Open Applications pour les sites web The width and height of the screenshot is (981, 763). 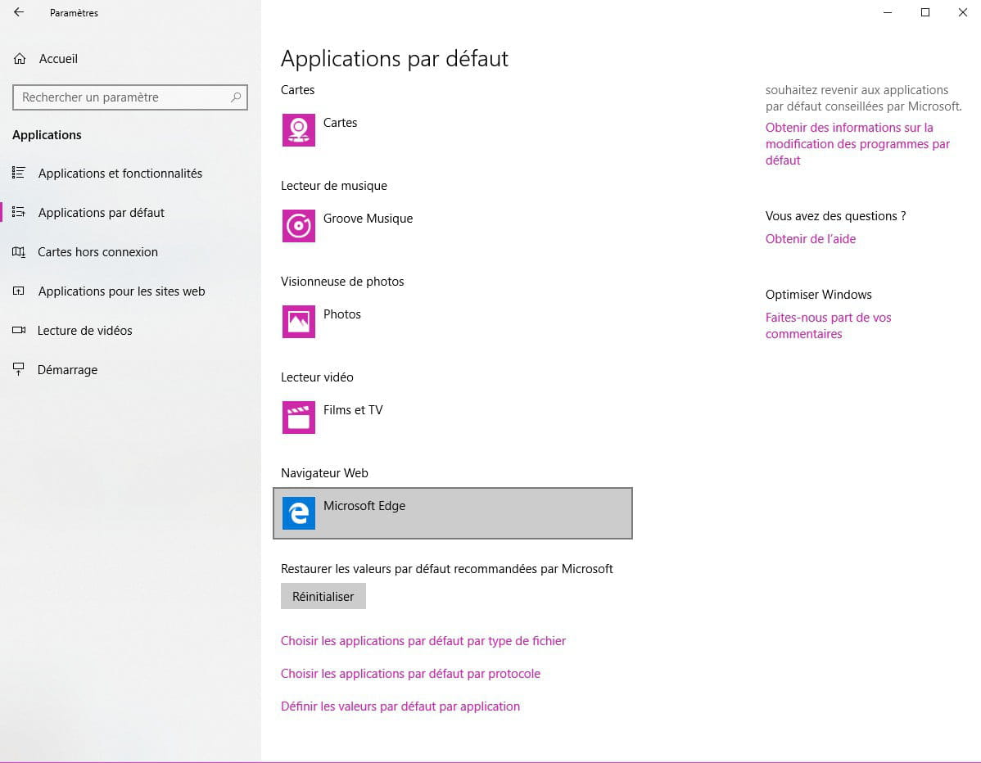coord(121,291)
